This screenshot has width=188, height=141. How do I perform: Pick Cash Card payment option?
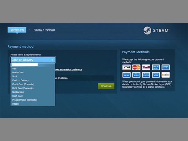coord(33,96)
